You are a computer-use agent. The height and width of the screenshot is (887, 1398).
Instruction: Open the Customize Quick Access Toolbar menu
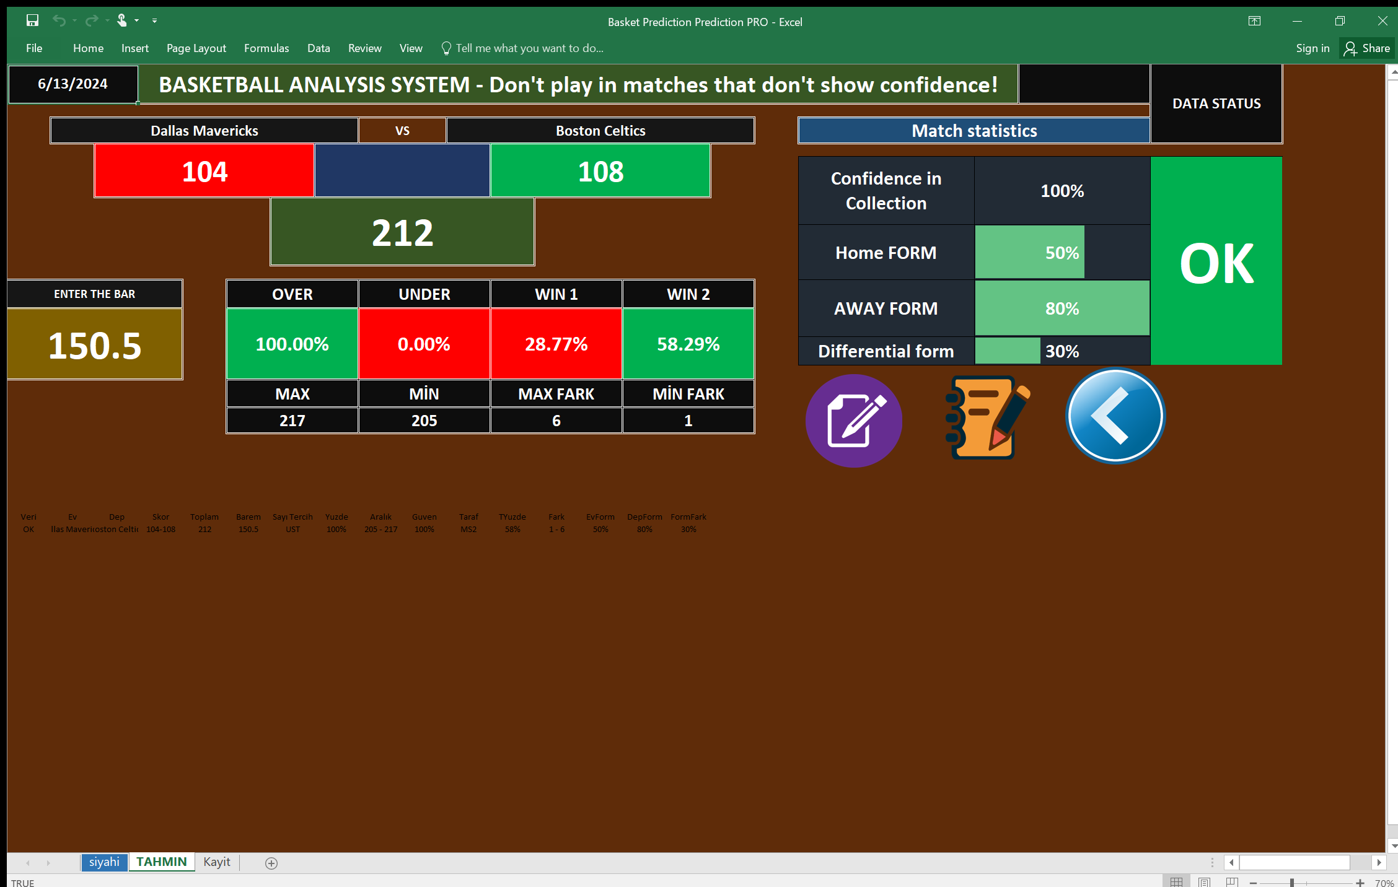point(154,20)
